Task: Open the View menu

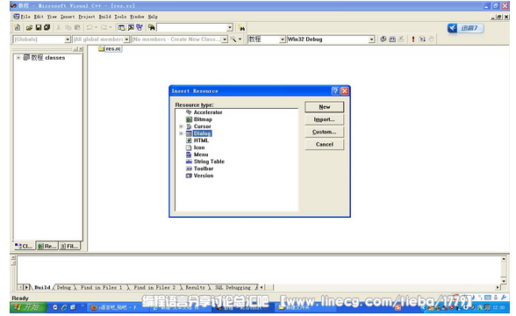Action: click(x=52, y=17)
